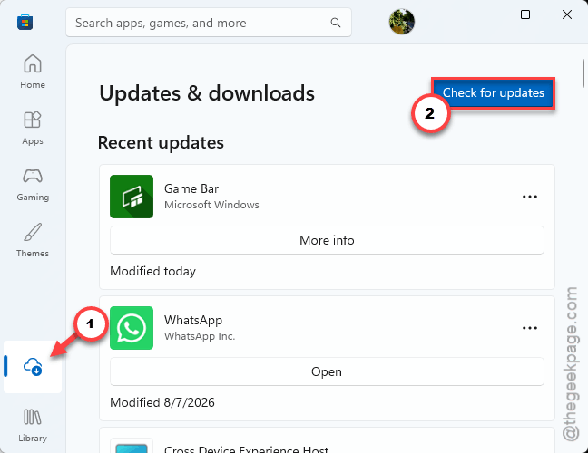Close the Microsoft Store window

pos(567,14)
